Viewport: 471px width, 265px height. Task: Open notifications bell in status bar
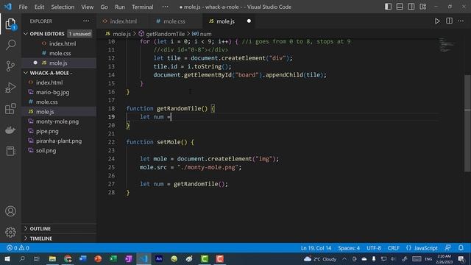(461, 248)
